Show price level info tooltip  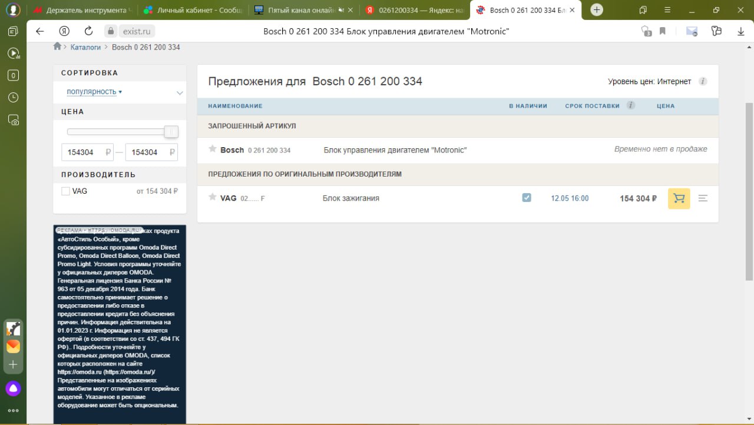coord(703,82)
